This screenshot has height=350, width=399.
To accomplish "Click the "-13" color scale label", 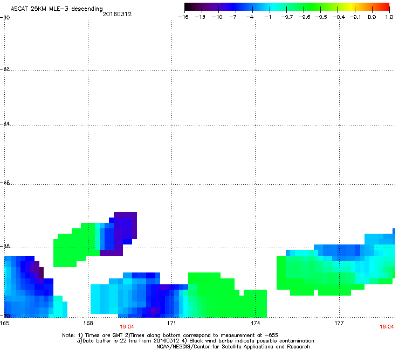I will point(200,17).
